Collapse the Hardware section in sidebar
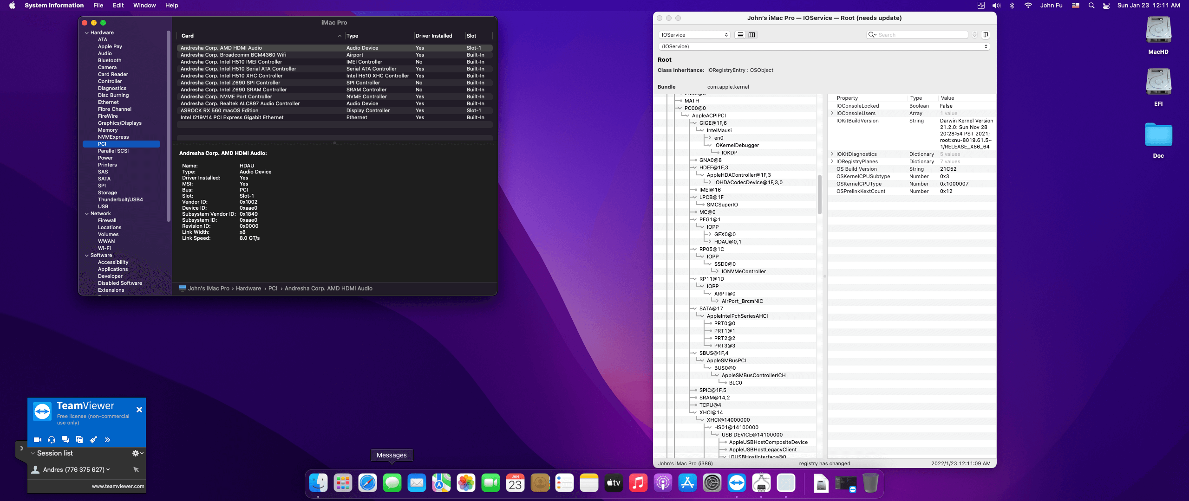Image resolution: width=1189 pixels, height=501 pixels. point(87,32)
